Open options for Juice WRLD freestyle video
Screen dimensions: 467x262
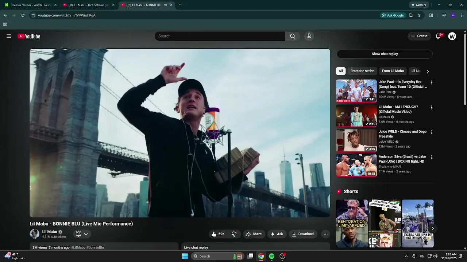[x=432, y=132]
